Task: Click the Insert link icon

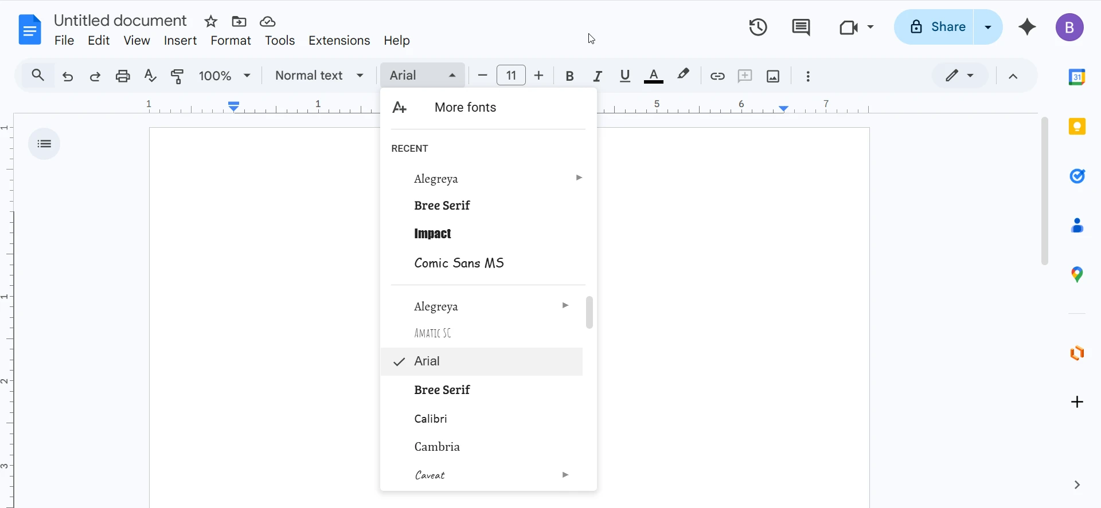Action: 717,76
